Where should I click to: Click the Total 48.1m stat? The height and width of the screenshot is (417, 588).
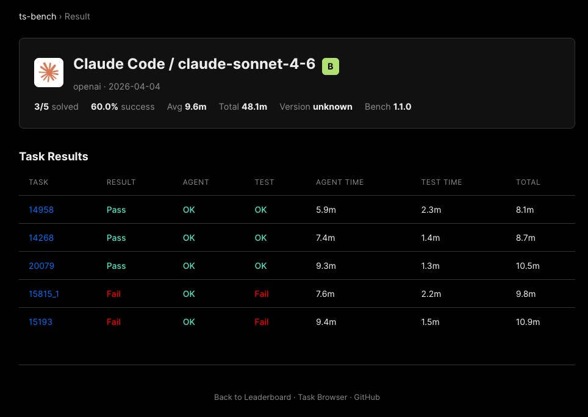point(243,107)
